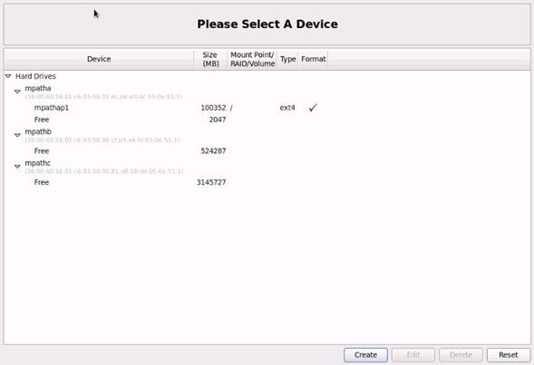Click the Mount Point/RAID/Volume column header
The image size is (534, 365).
pyautogui.click(x=252, y=59)
